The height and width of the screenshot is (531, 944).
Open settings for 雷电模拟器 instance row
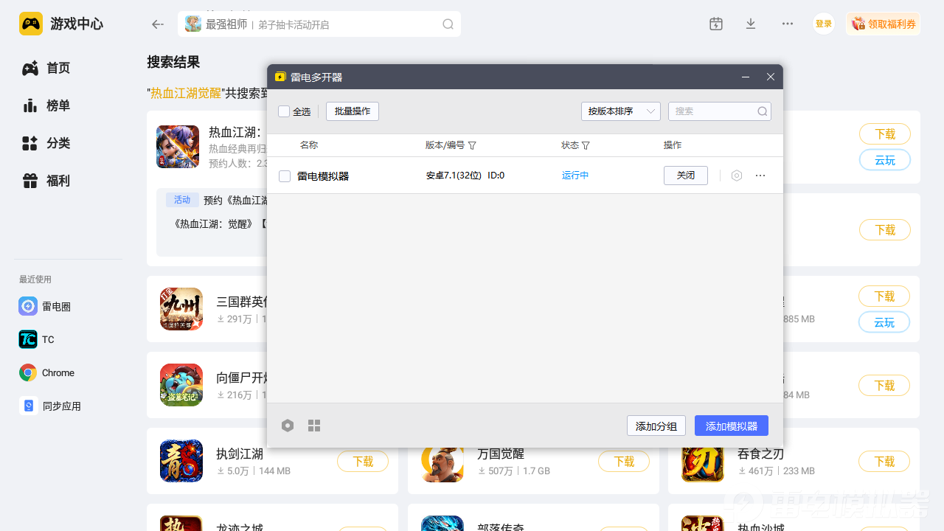(736, 176)
